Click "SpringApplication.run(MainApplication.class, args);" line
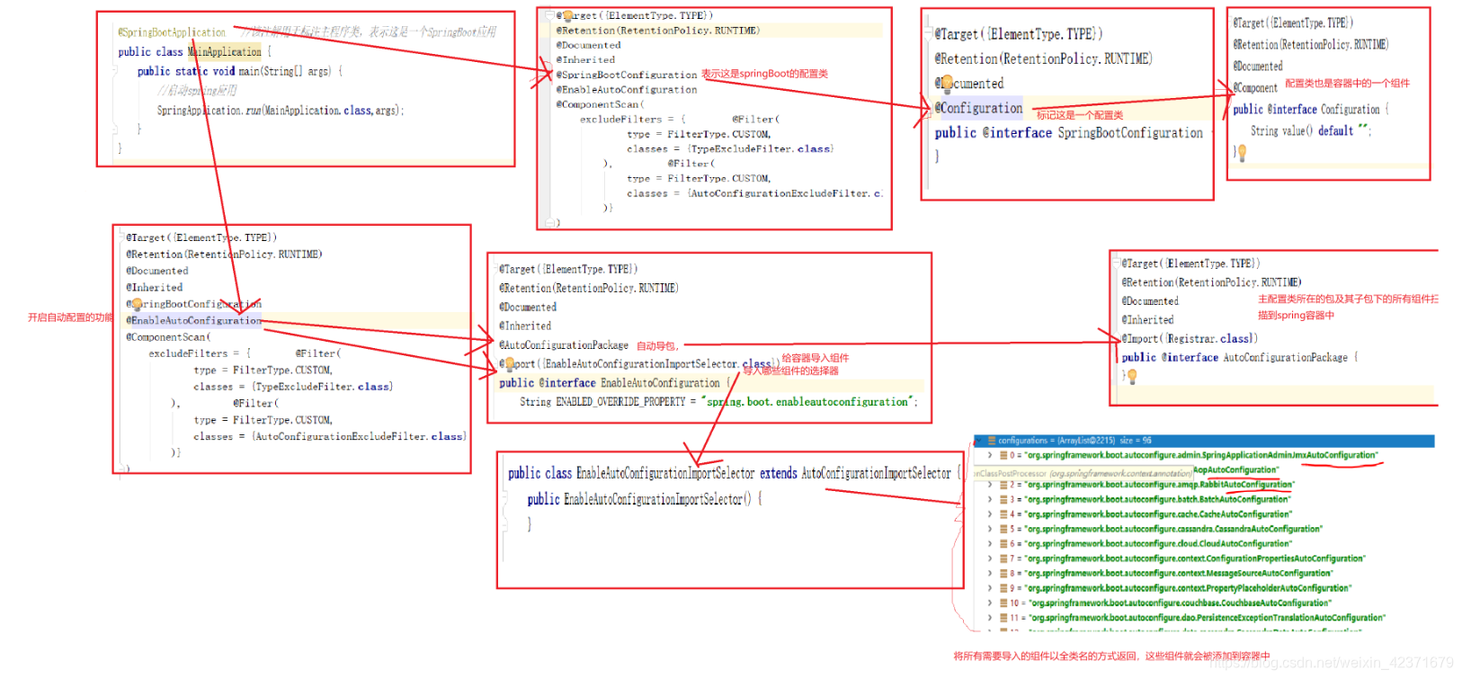Screen dimensions: 1462x679 click(281, 112)
